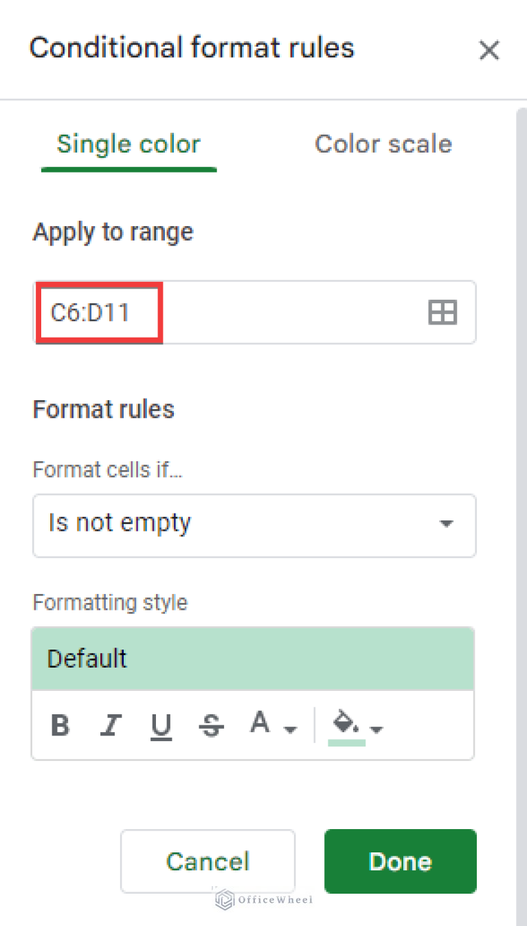This screenshot has height=926, width=527.
Task: Edit the C6:D11 range input field
Action: [96, 312]
